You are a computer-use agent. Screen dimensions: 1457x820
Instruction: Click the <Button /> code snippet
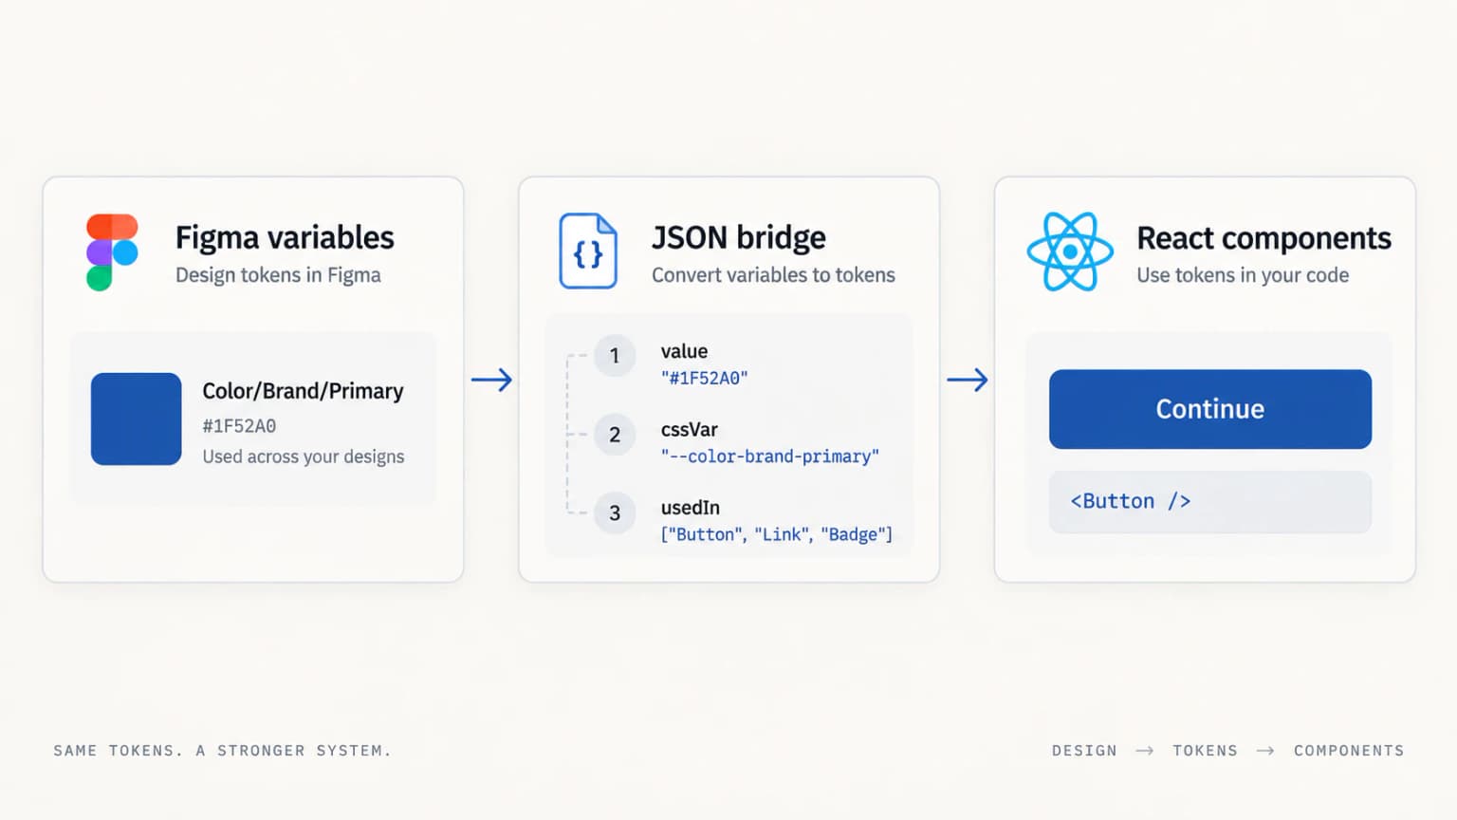[1210, 501]
